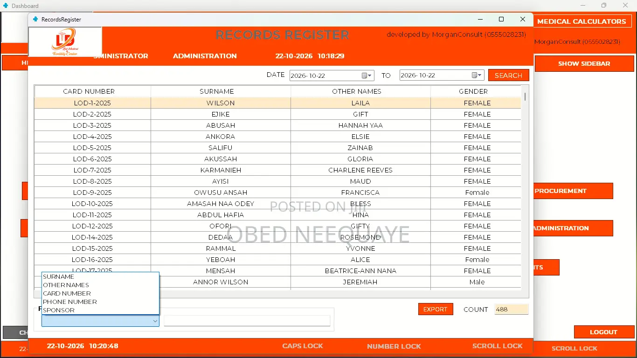637x358 pixels.
Task: Select the ZAINAB other names cell
Action: coord(360,148)
